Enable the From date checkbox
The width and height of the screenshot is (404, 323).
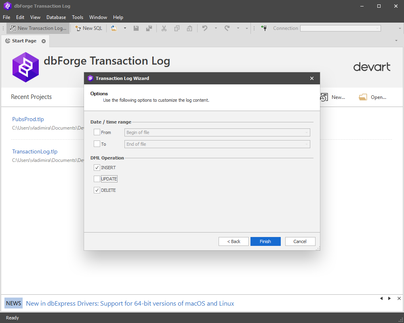pyautogui.click(x=97, y=132)
